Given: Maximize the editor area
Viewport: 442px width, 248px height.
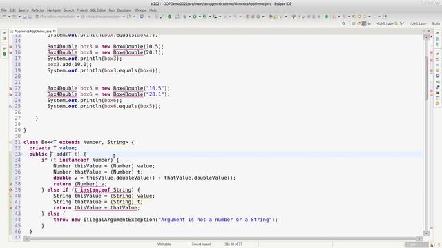Looking at the screenshot, I should pyautogui.click(x=429, y=30).
